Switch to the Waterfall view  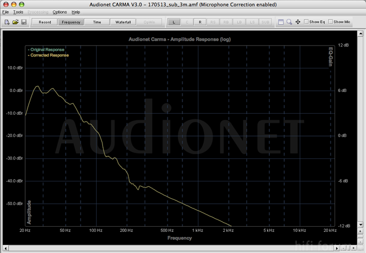pyautogui.click(x=122, y=22)
